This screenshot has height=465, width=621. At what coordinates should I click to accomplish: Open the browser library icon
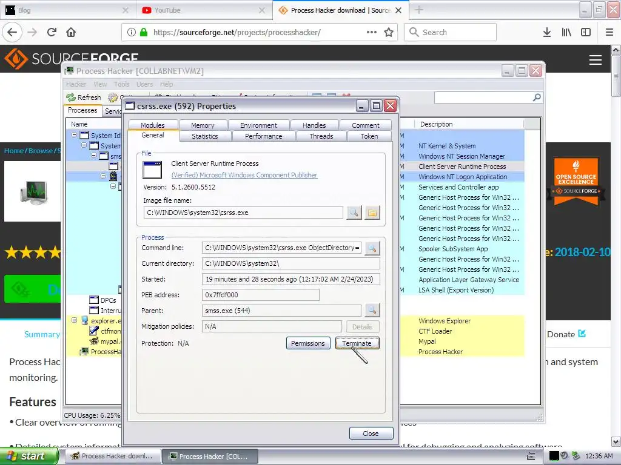[566, 32]
